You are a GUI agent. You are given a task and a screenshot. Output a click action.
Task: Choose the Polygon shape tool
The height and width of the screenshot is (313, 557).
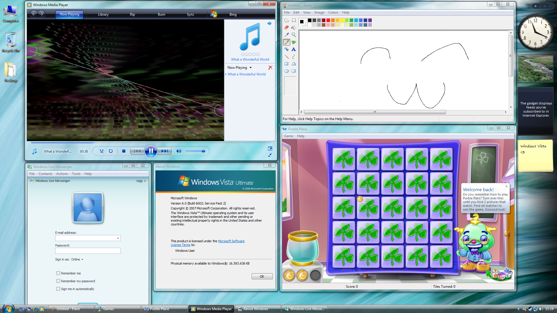click(294, 64)
